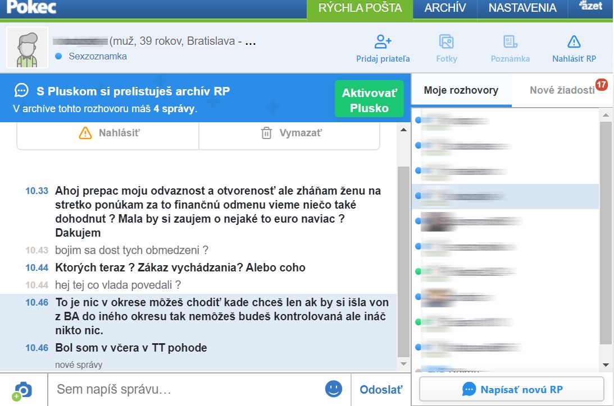614x406 pixels.
Task: Click message 'Ktorých teraz ? Zákaz vychádzania?'
Action: pos(180,267)
